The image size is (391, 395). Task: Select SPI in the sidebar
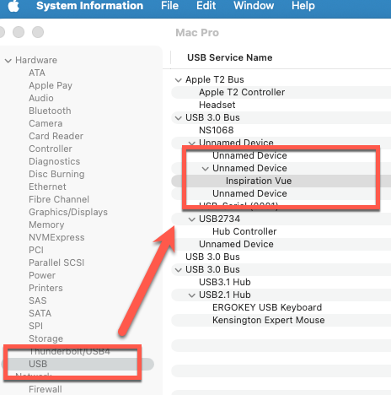(35, 326)
